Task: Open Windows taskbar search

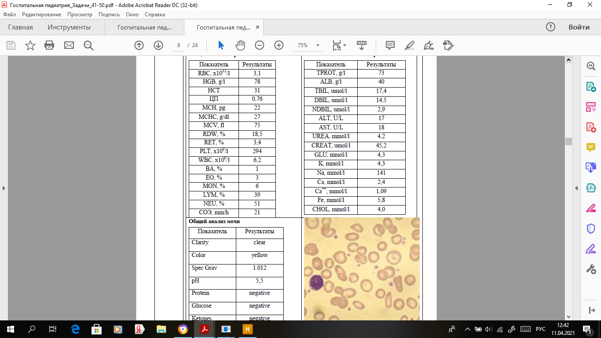Action: pos(32,329)
